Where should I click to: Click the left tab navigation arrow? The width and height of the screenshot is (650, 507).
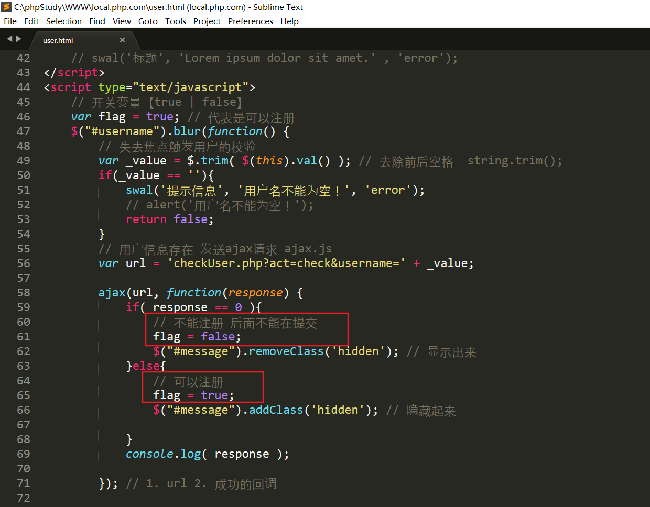click(9, 39)
